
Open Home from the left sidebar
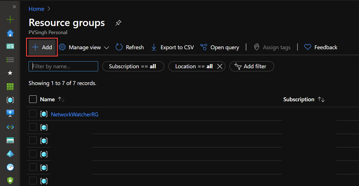(x=10, y=33)
